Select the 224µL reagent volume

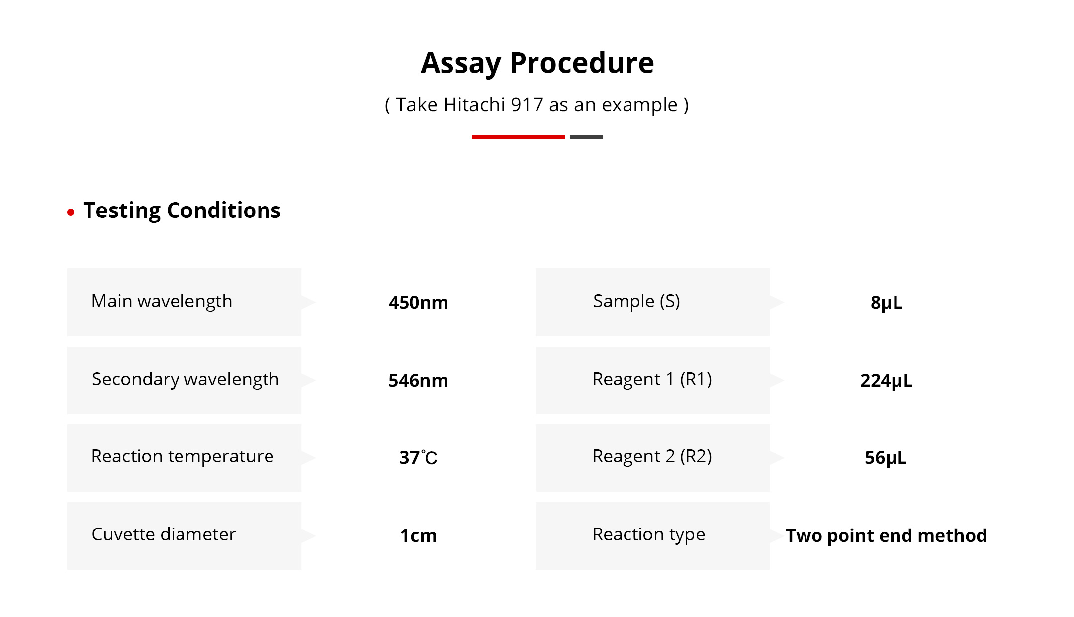tap(886, 380)
